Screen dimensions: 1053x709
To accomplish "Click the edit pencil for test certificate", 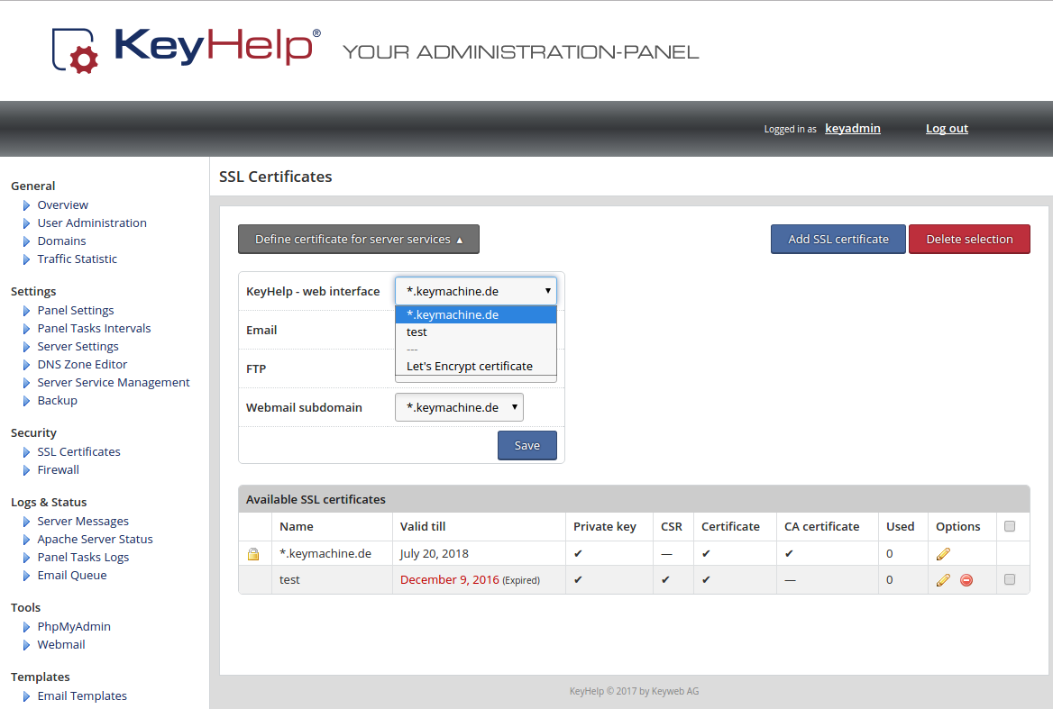I will click(943, 580).
